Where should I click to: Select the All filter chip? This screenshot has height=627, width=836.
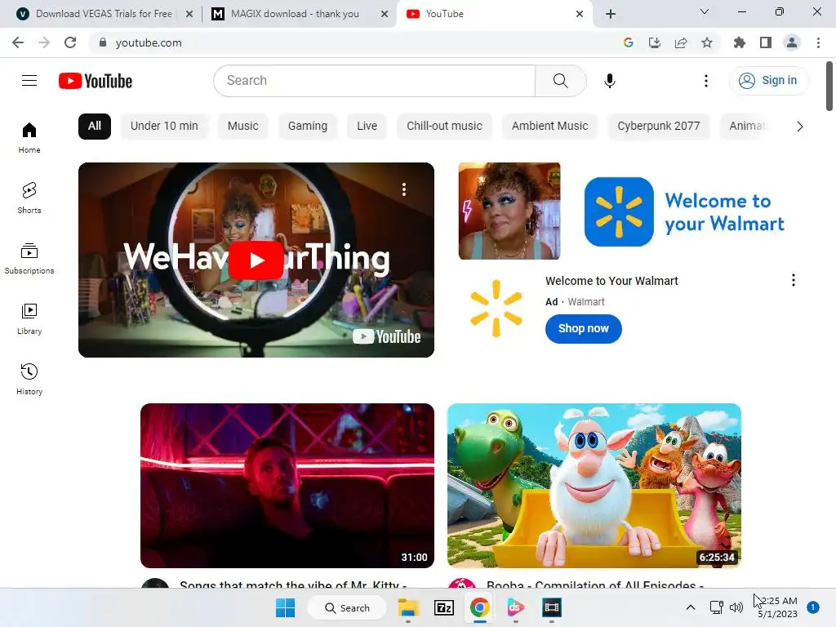95,127
